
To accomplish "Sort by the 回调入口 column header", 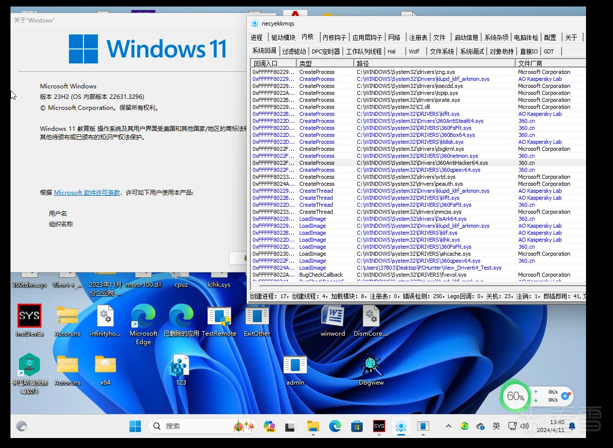I will pos(274,63).
